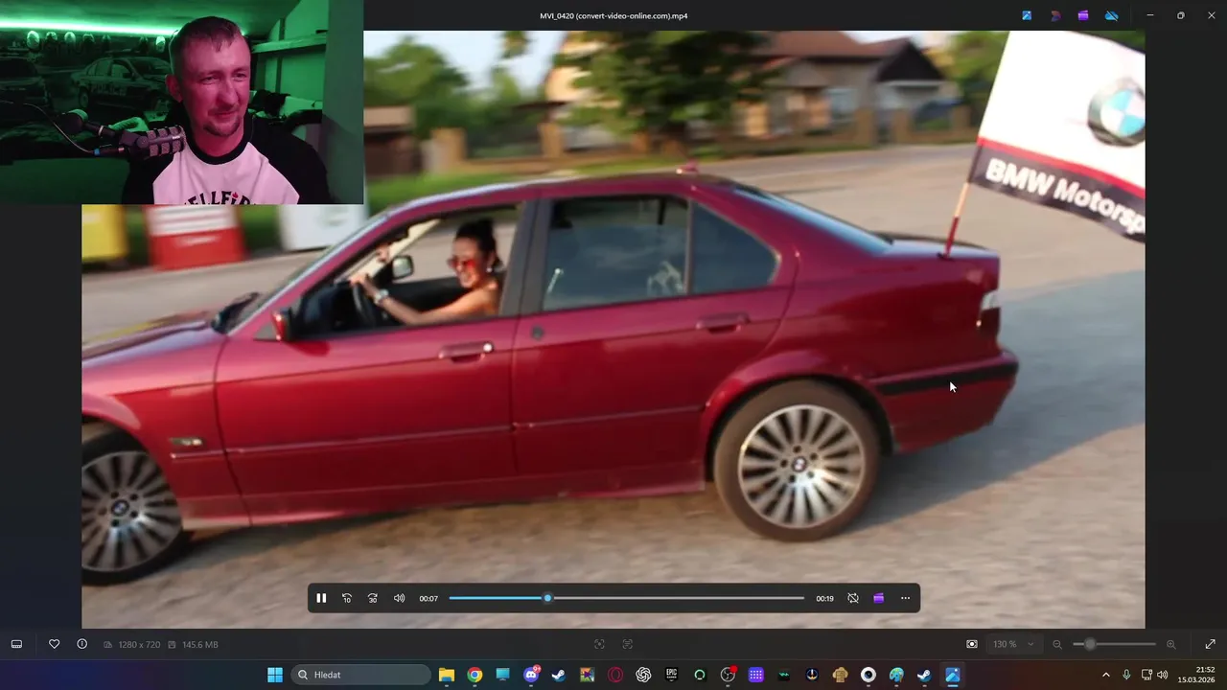Open the active Photos taskbar icon
Screen dimensions: 1227x690
click(953, 675)
